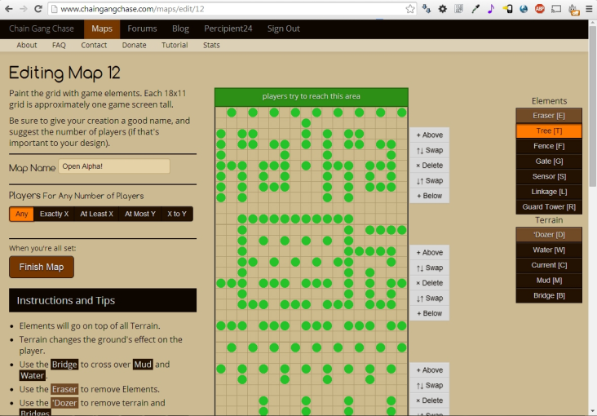Click the Map Name input field

(x=114, y=166)
